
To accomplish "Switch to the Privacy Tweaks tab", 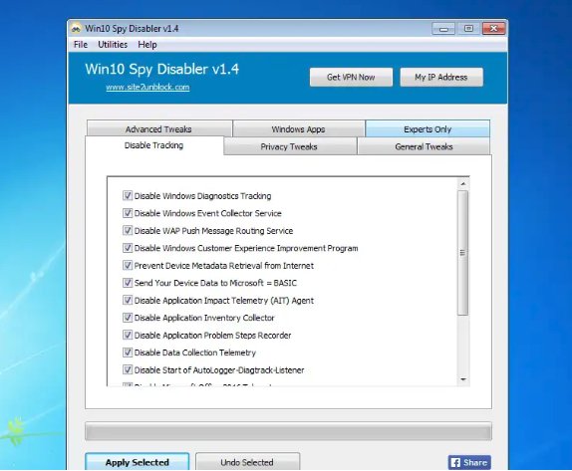I will pyautogui.click(x=289, y=146).
